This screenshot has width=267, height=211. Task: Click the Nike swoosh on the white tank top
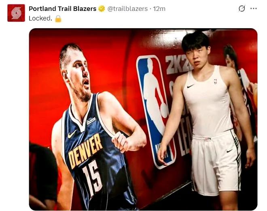tap(191, 86)
